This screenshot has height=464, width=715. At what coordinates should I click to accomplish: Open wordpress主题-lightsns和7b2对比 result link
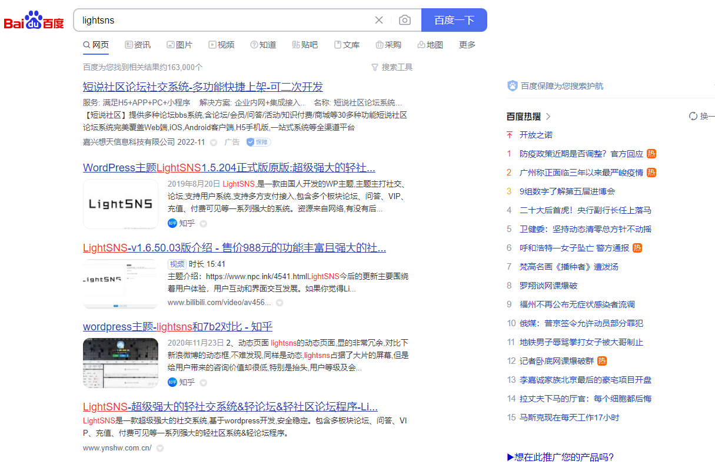[x=178, y=327]
